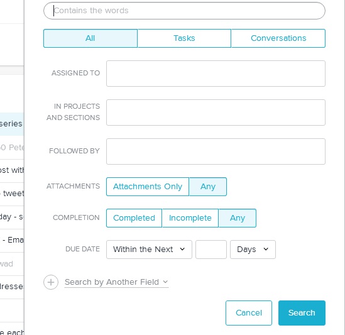The height and width of the screenshot is (335, 345).
Task: Click the In Projects and Sections field
Action: [x=216, y=113]
